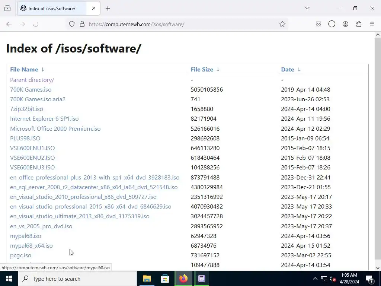Viewport: 381px width, 286px height.
Task: Select date 2024-Apr-14 04:00 cell
Action: tap(306, 109)
